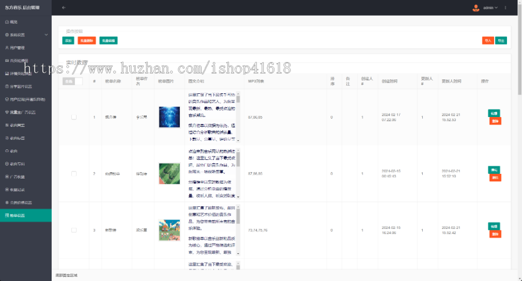This screenshot has width=522, height=281.
Task: Click the green 编辑 button in row 1
Action: [x=494, y=114]
